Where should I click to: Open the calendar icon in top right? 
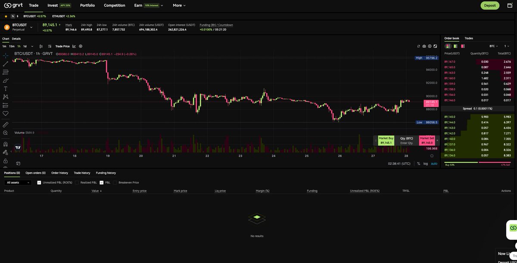(x=510, y=5)
